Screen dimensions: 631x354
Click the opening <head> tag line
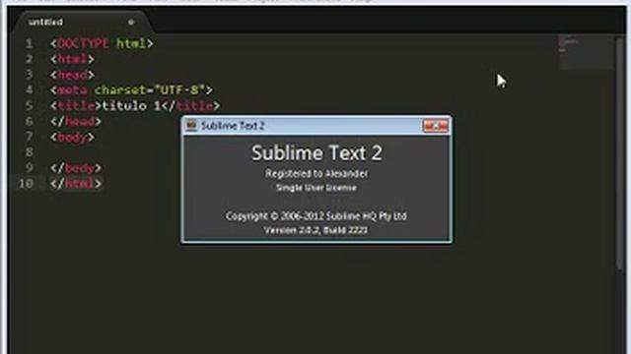click(x=72, y=75)
